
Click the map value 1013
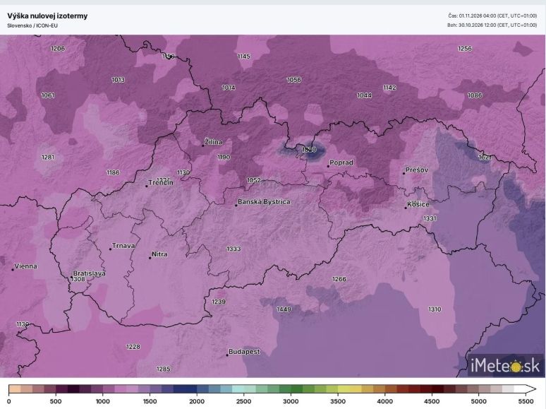coord(118,80)
